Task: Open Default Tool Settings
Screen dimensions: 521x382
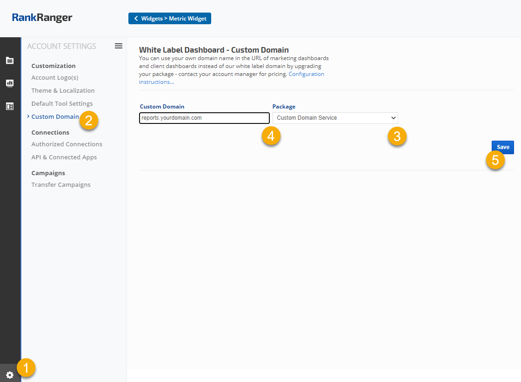Action: coord(62,104)
